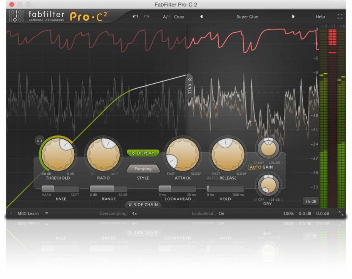Open the Help menu

click(x=320, y=17)
